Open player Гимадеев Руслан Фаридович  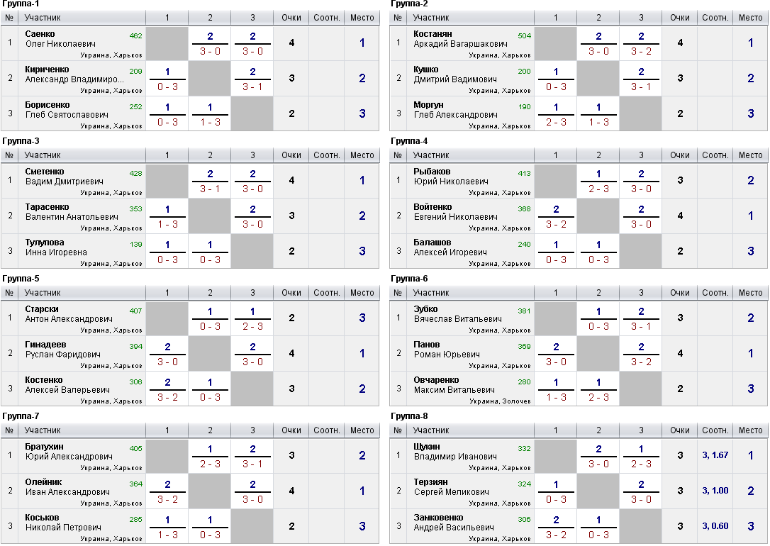(x=63, y=349)
